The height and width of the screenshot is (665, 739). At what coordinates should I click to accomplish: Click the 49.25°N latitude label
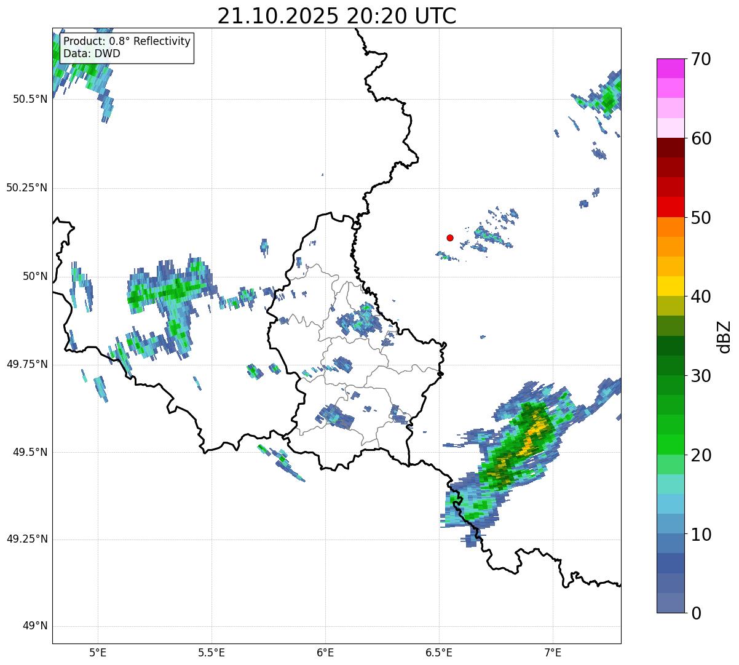(27, 540)
